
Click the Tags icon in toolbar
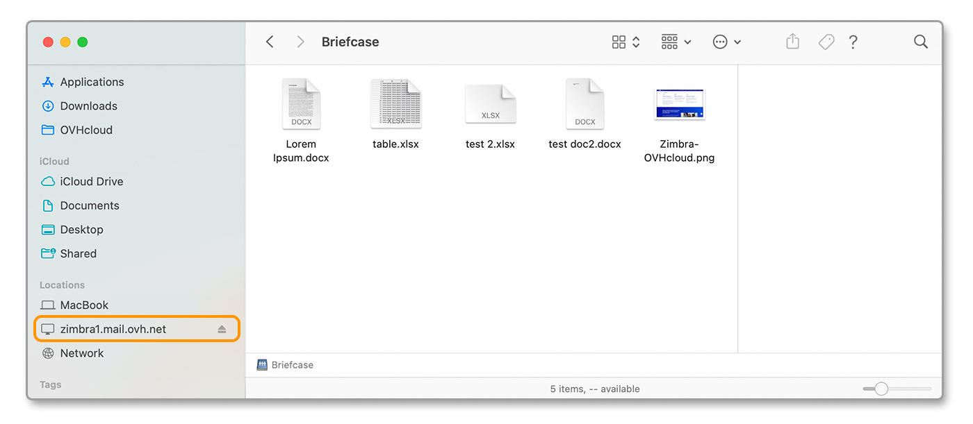coord(826,42)
